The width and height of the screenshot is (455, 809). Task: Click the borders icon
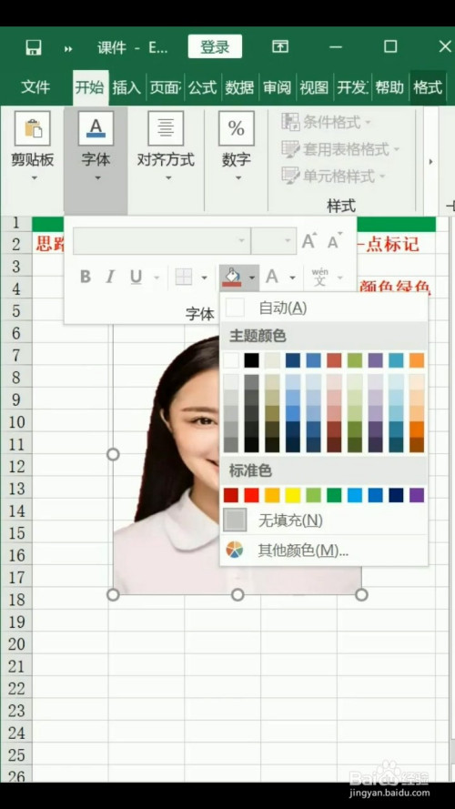(x=184, y=277)
